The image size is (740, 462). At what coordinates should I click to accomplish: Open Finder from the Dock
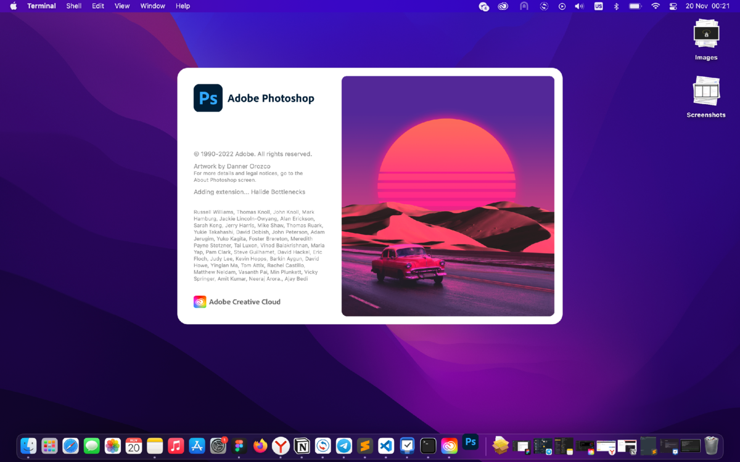tap(28, 445)
